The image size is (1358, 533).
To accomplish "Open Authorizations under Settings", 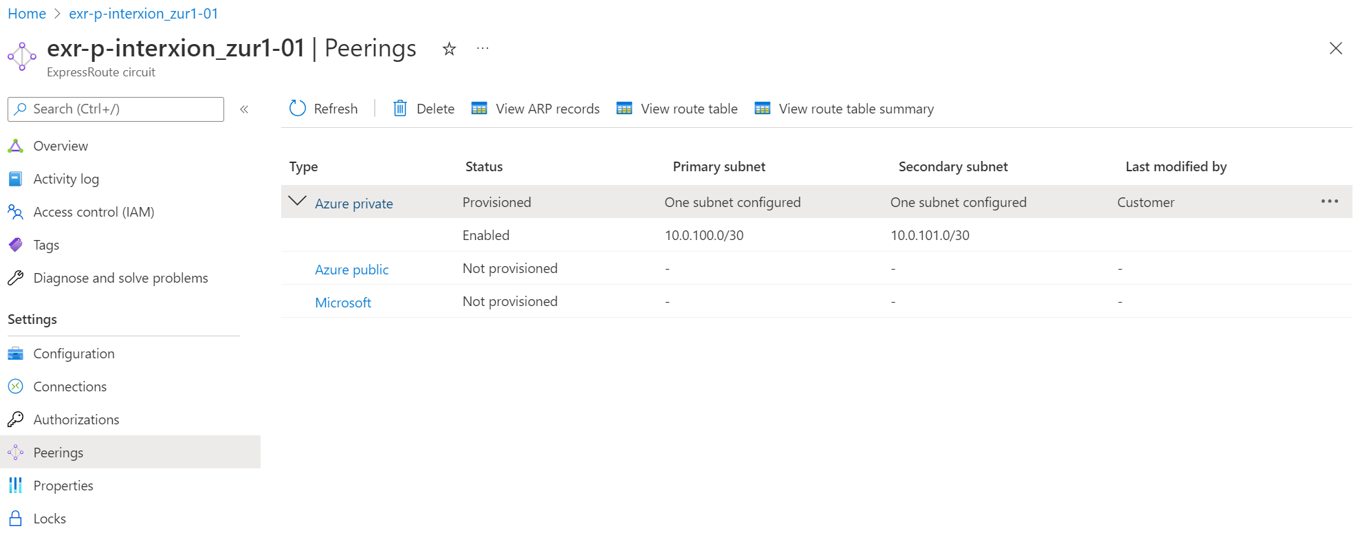I will pos(76,420).
